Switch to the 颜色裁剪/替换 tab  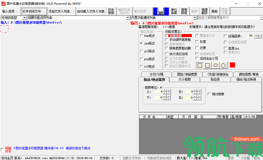[248, 74]
